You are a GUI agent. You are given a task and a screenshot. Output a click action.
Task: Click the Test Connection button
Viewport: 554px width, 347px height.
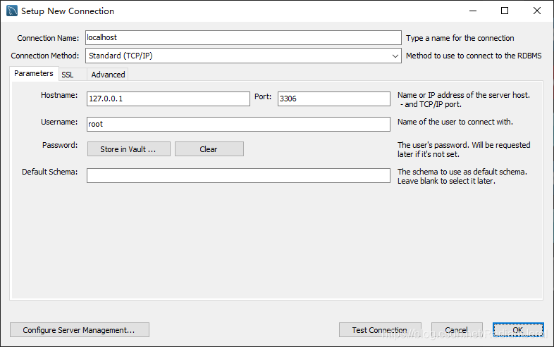click(x=380, y=329)
